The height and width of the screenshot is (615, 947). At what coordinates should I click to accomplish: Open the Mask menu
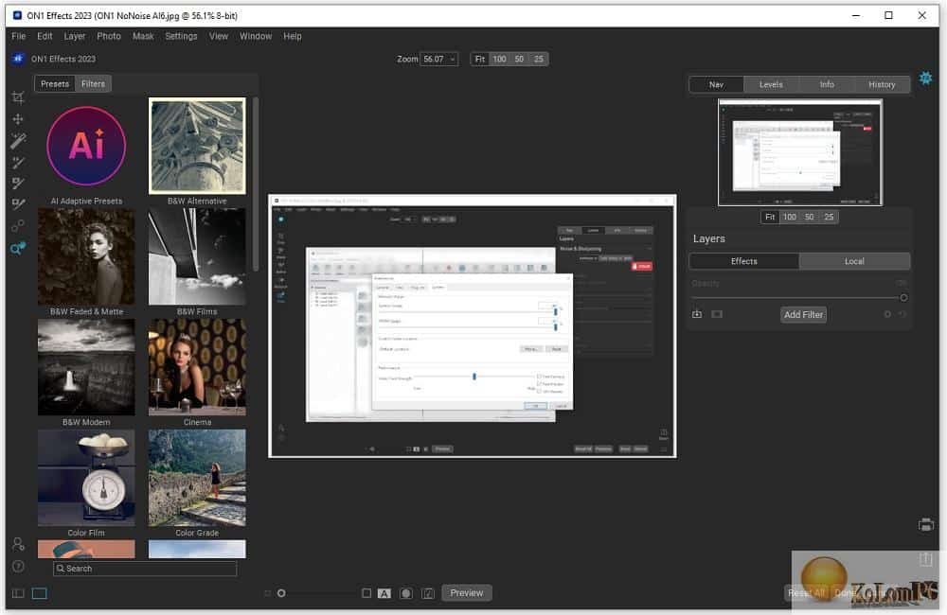(143, 36)
